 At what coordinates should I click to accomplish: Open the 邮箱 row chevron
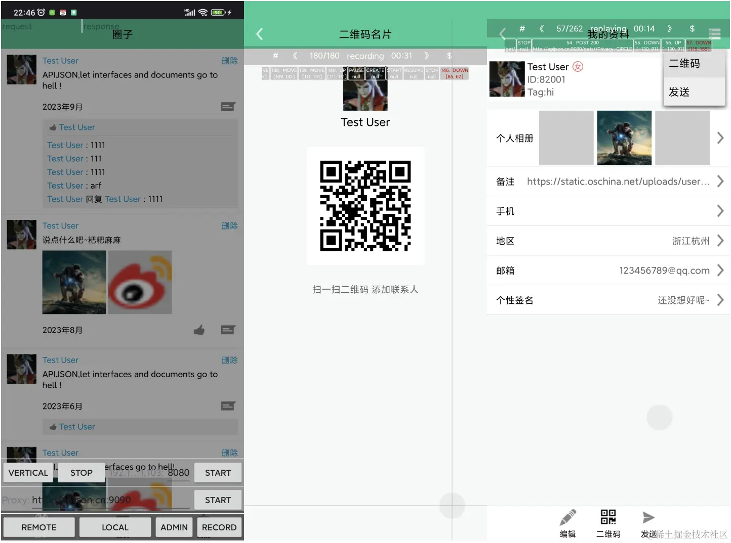point(720,270)
